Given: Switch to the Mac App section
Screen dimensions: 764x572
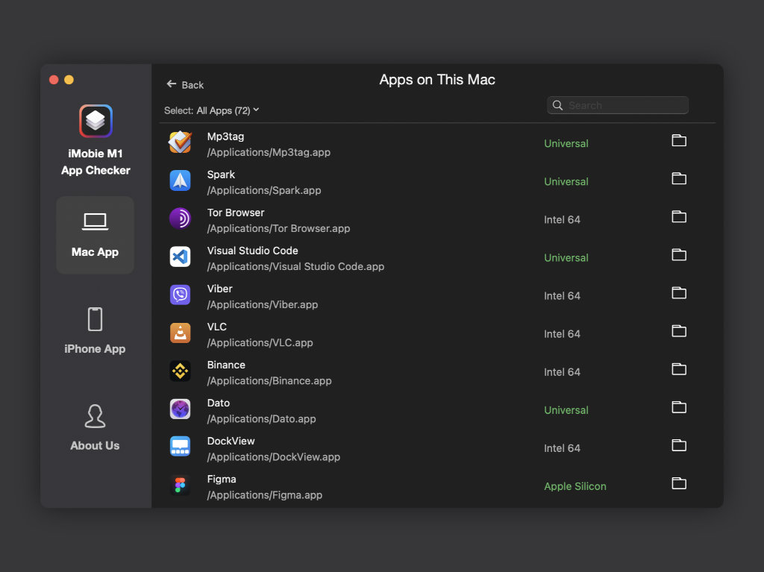Looking at the screenshot, I should point(95,235).
